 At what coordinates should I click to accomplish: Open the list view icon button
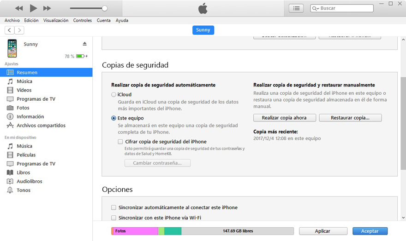click(x=296, y=8)
